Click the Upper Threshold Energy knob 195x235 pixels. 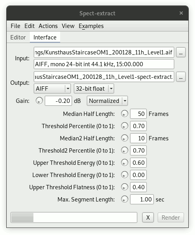[x=125, y=162]
